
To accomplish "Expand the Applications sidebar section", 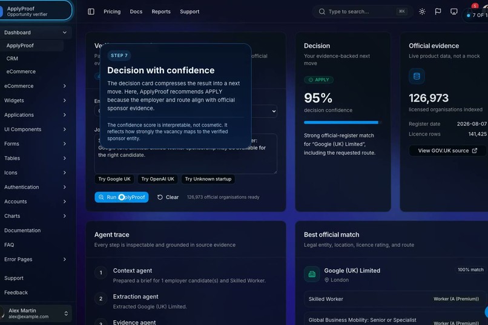I will [x=36, y=115].
